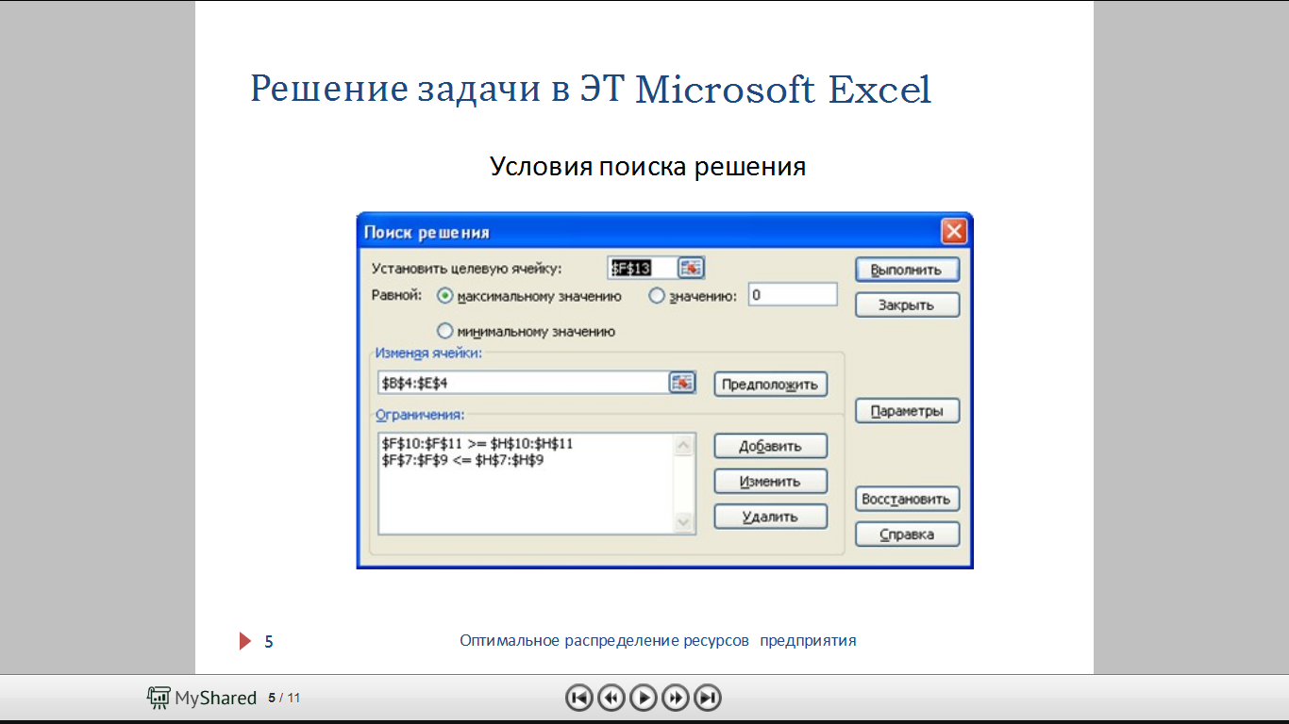Viewport: 1289px width, 724px height.
Task: Click constraints list scroll down arrow
Action: (x=684, y=522)
